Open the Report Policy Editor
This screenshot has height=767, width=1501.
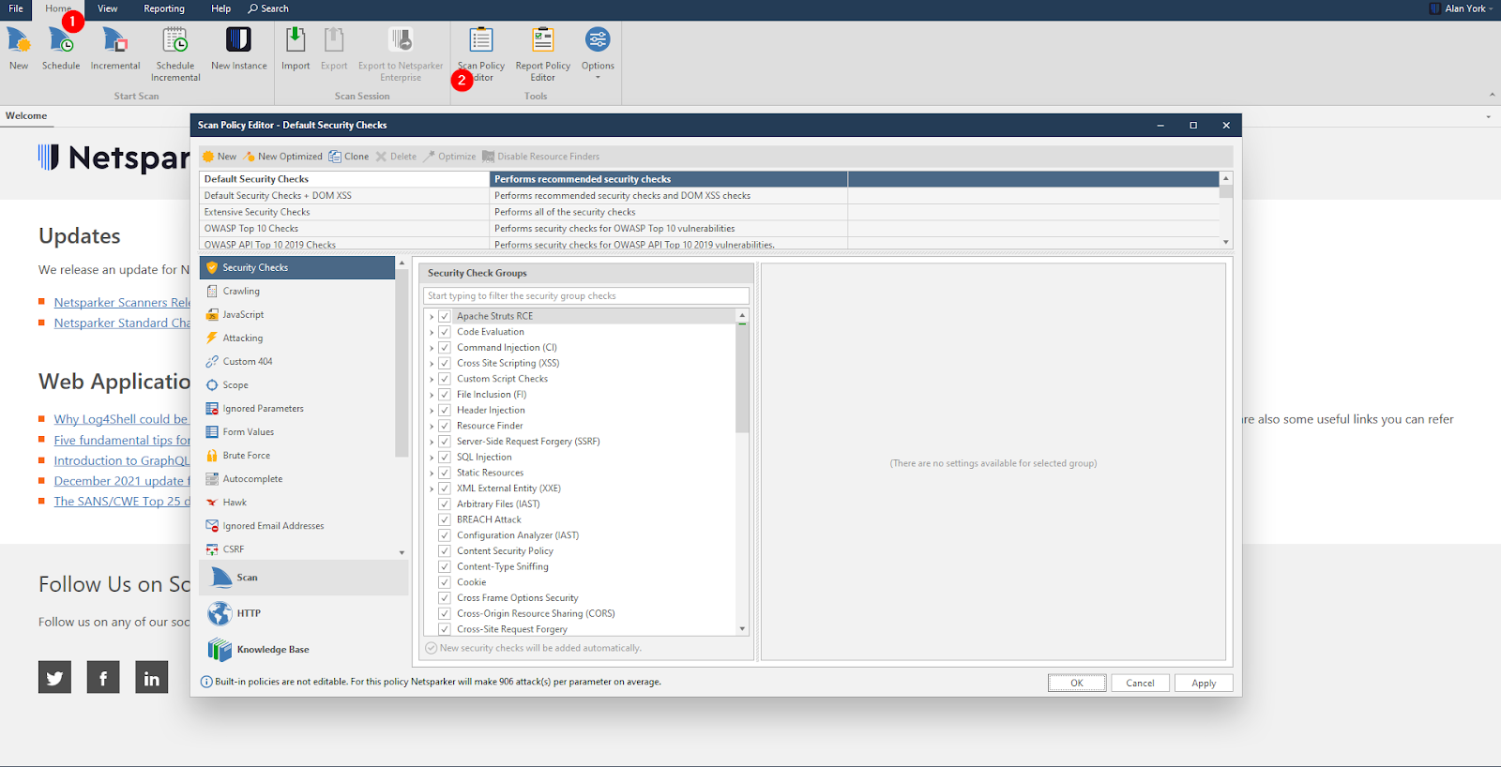pyautogui.click(x=542, y=54)
